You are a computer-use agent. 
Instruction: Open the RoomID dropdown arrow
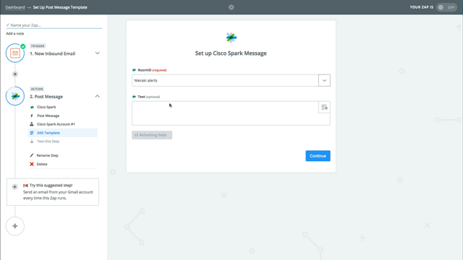(324, 80)
